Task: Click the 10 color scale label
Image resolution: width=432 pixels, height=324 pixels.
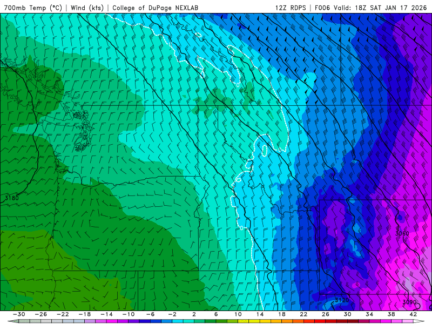Action: pyautogui.click(x=238, y=314)
